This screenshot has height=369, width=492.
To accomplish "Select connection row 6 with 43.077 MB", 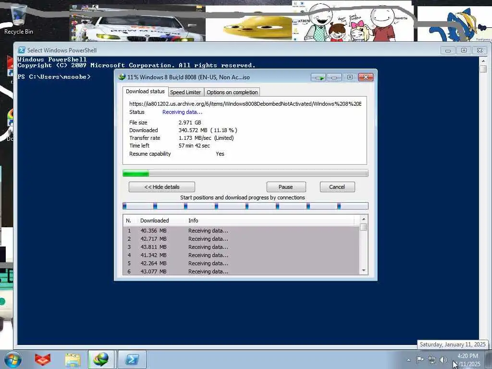I will 241,271.
